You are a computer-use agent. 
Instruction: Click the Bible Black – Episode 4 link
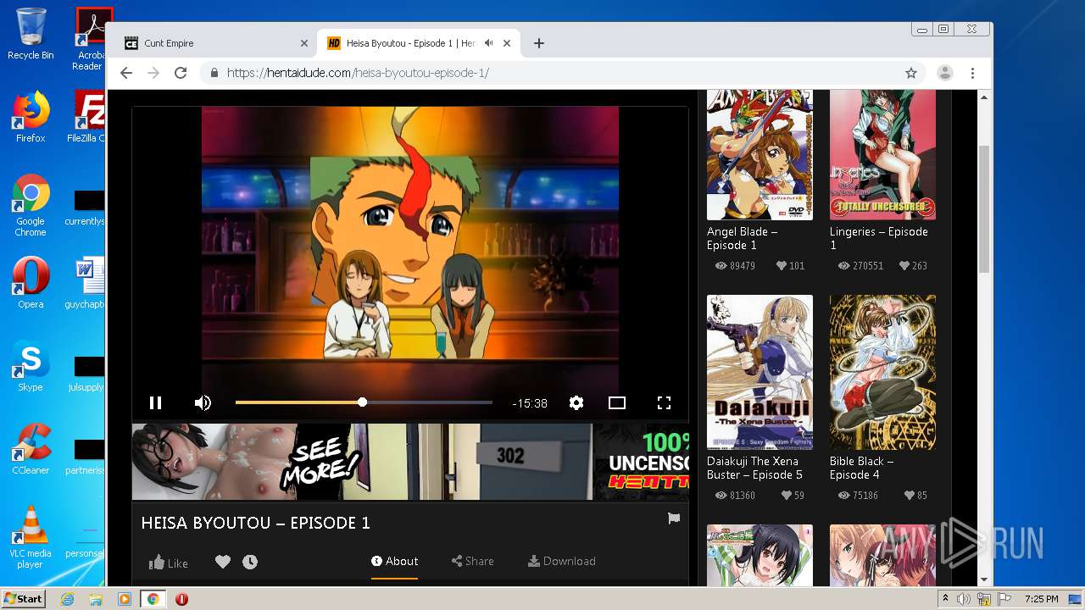click(x=862, y=468)
